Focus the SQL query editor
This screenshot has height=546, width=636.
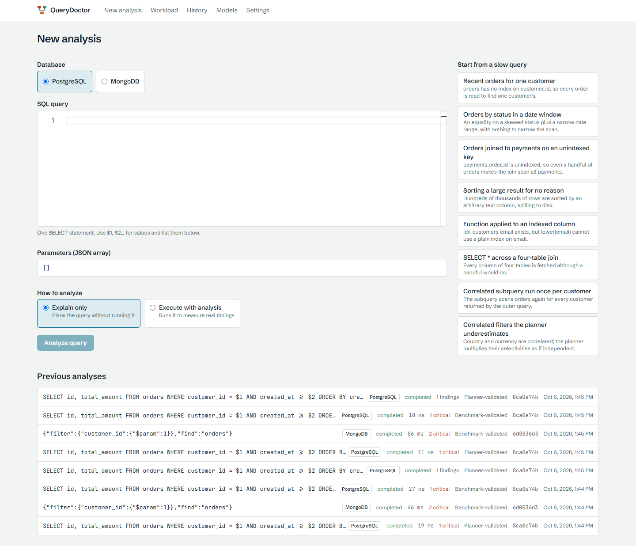[x=242, y=169]
